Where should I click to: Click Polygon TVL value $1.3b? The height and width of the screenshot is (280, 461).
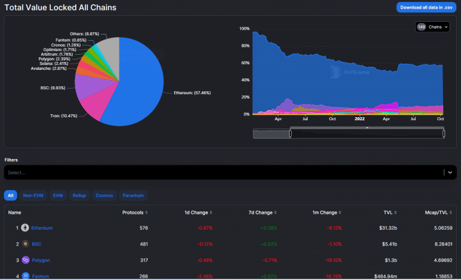[391, 261]
